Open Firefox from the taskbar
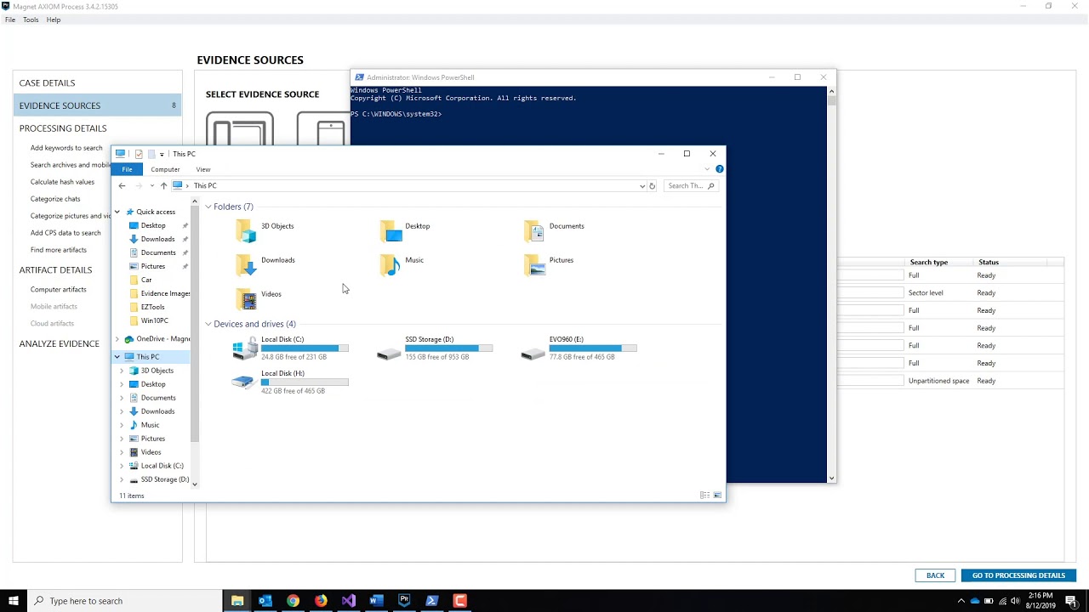The width and height of the screenshot is (1089, 612). (321, 601)
